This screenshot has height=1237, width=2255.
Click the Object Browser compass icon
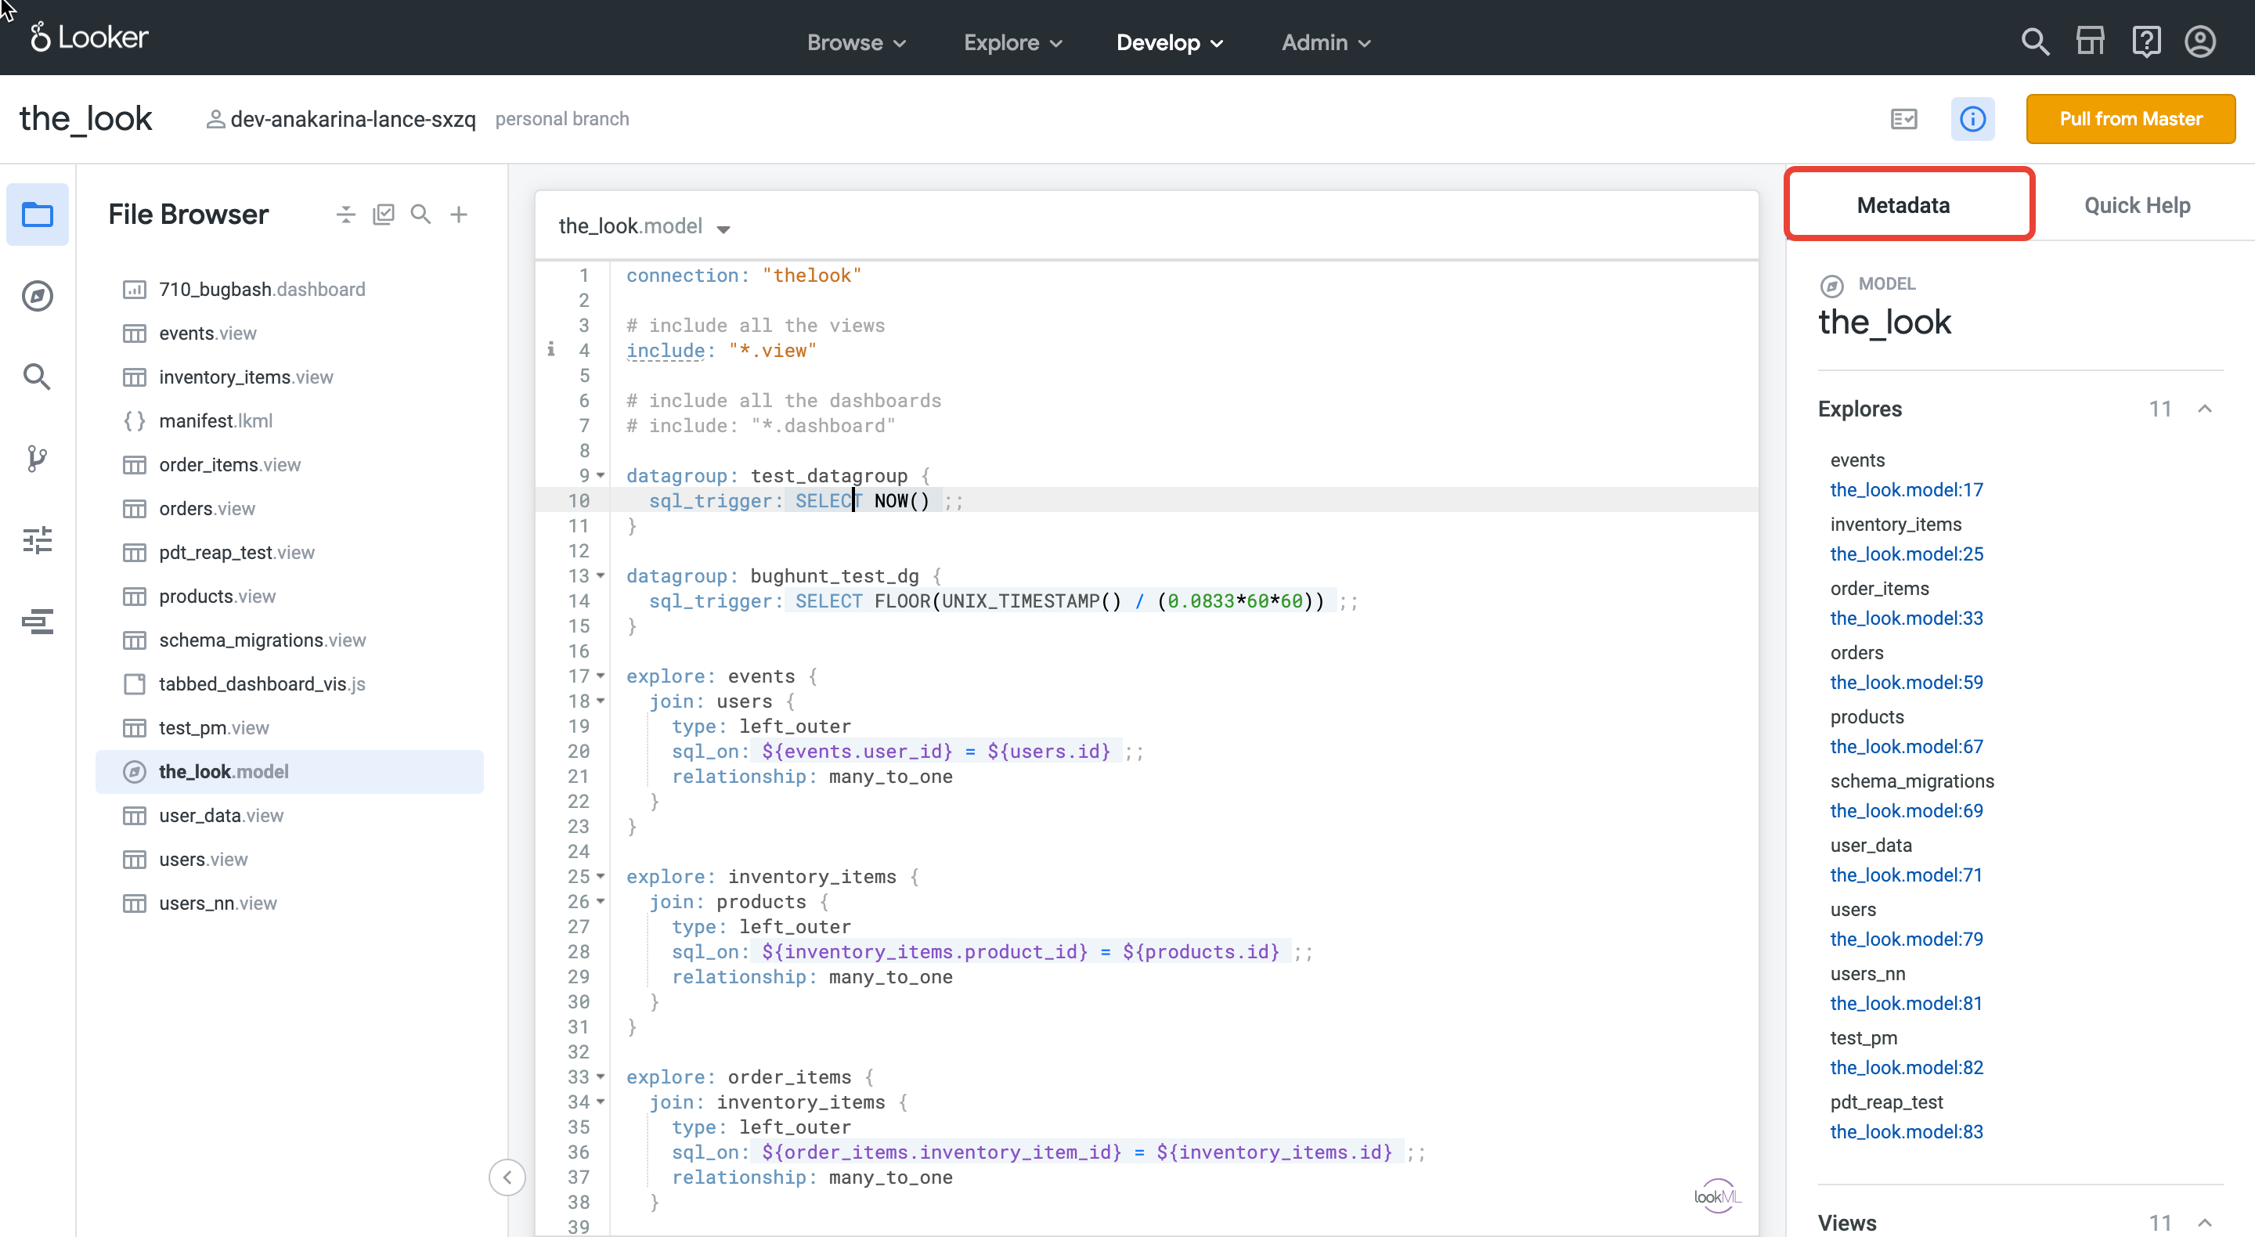click(37, 296)
